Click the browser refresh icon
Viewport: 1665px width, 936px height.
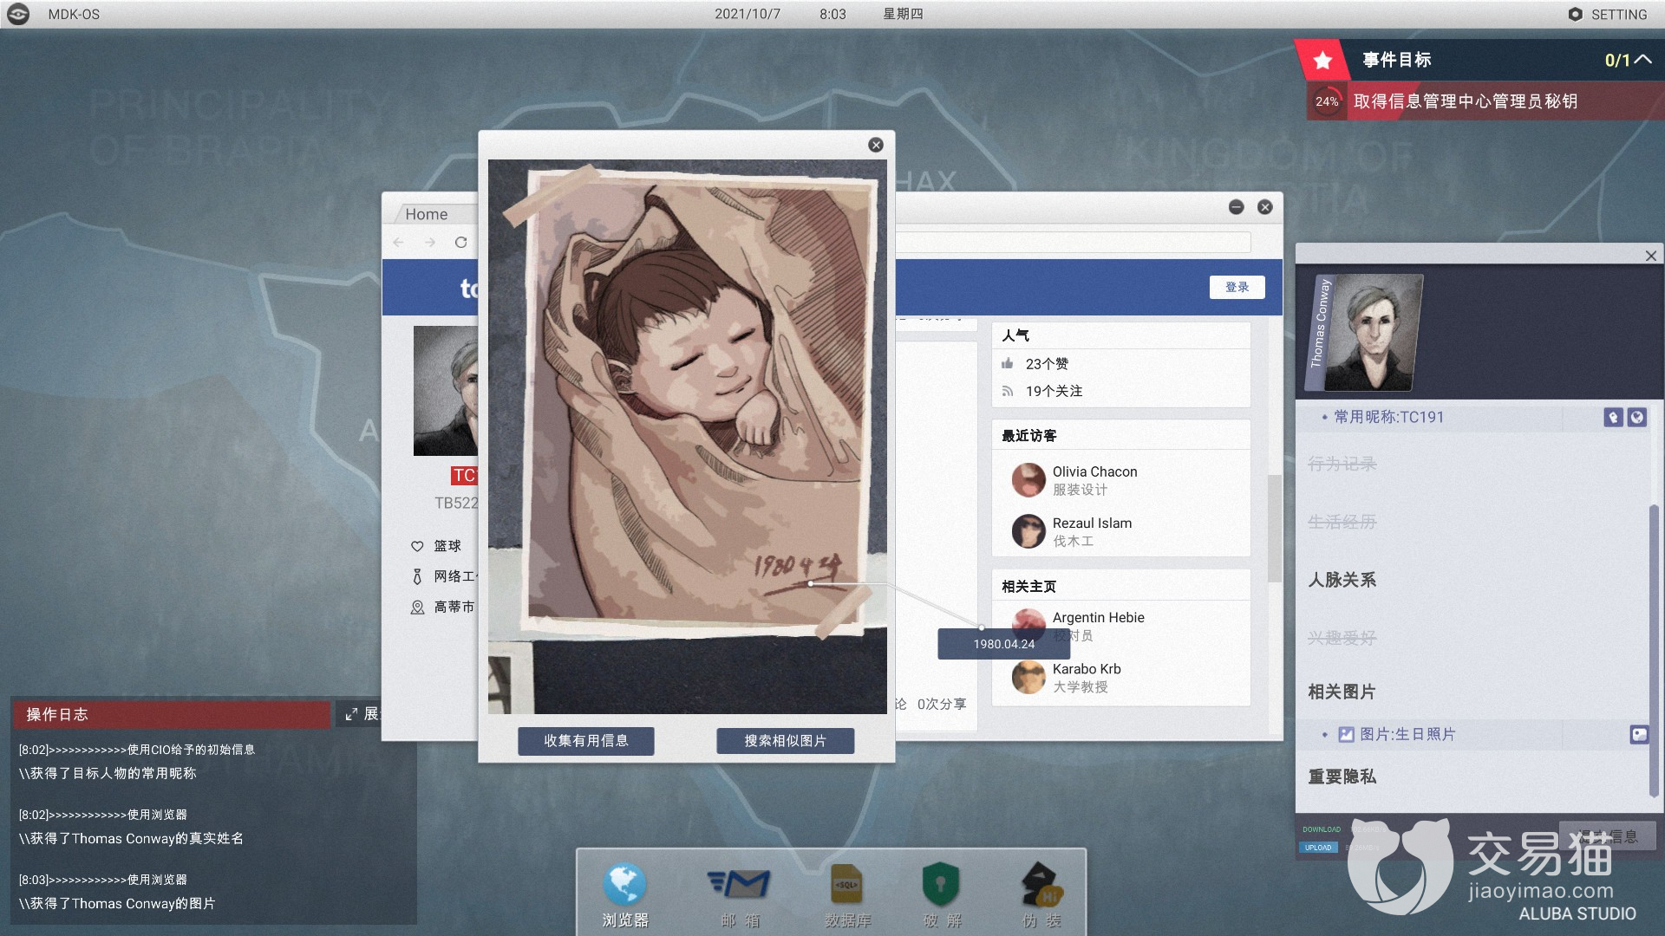pyautogui.click(x=461, y=243)
